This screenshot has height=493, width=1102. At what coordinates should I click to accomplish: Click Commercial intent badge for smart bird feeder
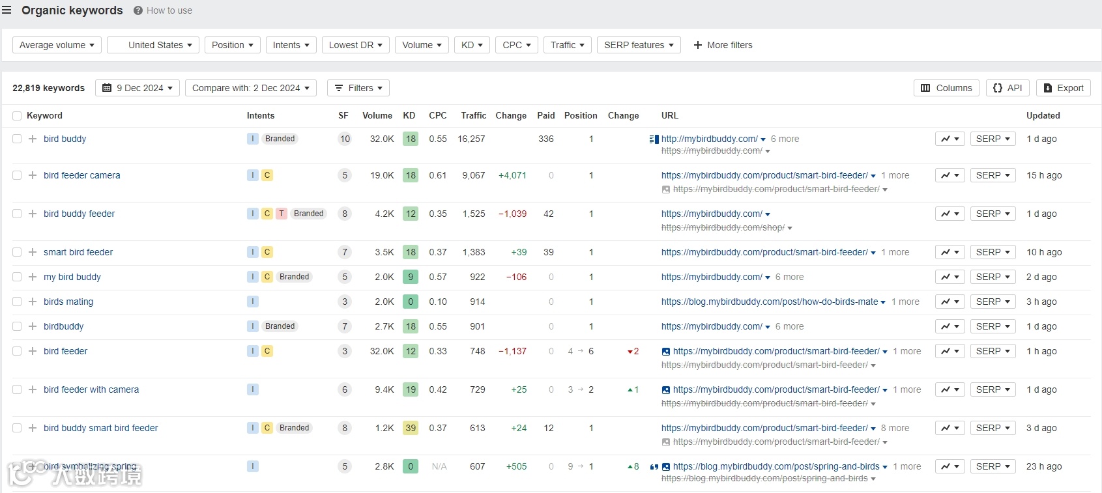(x=267, y=252)
